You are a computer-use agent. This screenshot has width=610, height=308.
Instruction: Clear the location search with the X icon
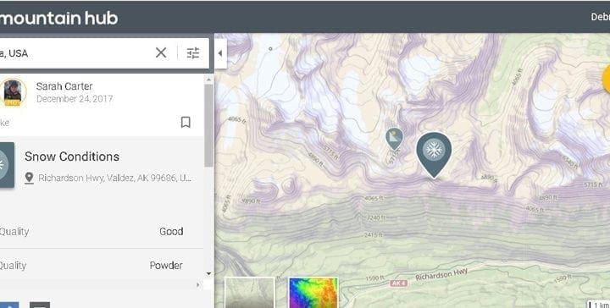click(x=161, y=52)
